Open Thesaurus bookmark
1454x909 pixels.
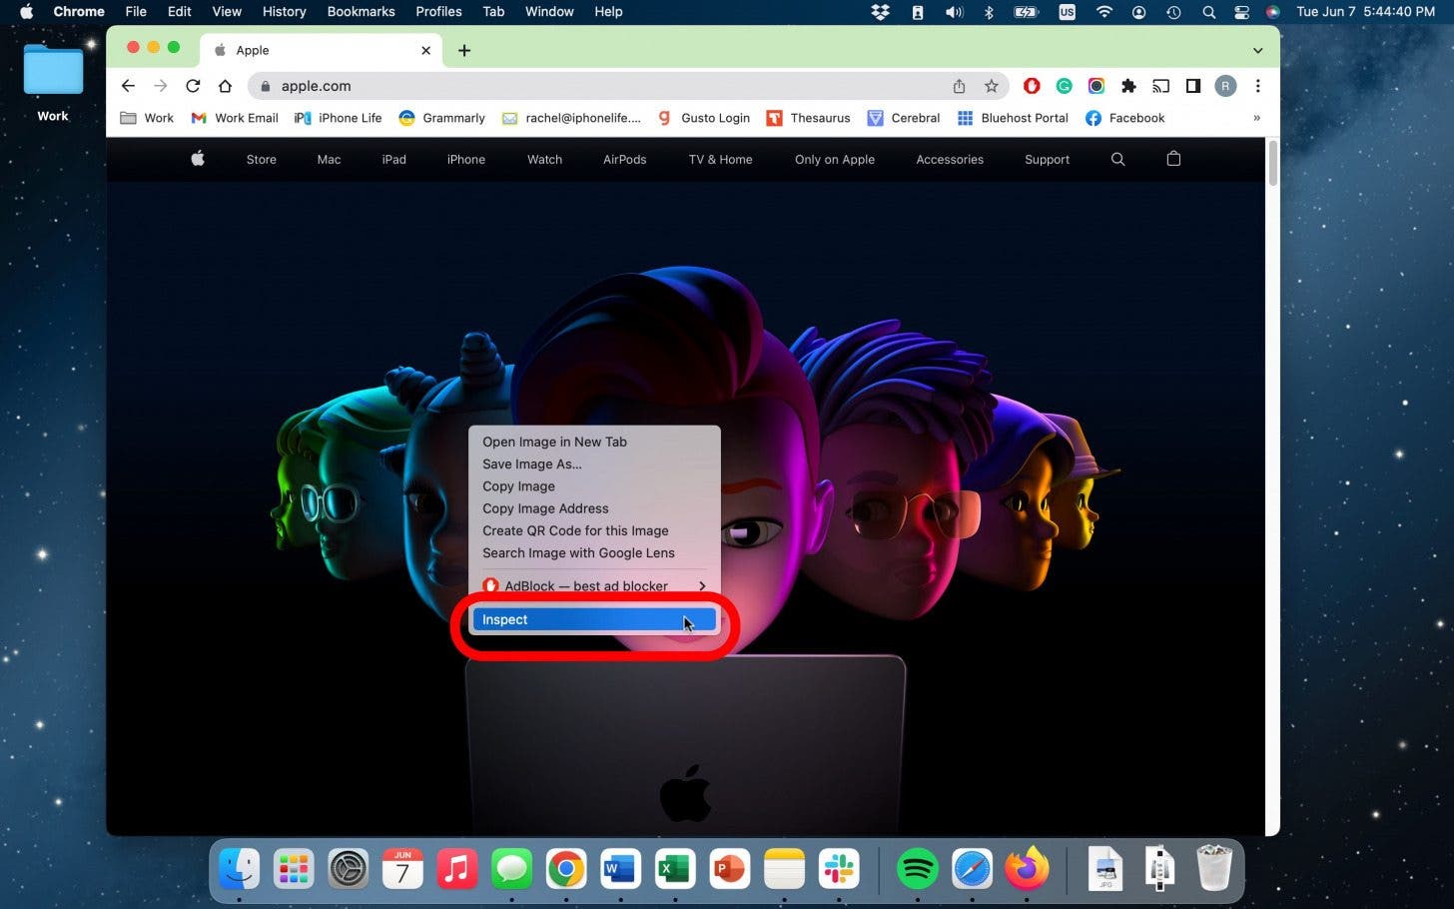[809, 118]
